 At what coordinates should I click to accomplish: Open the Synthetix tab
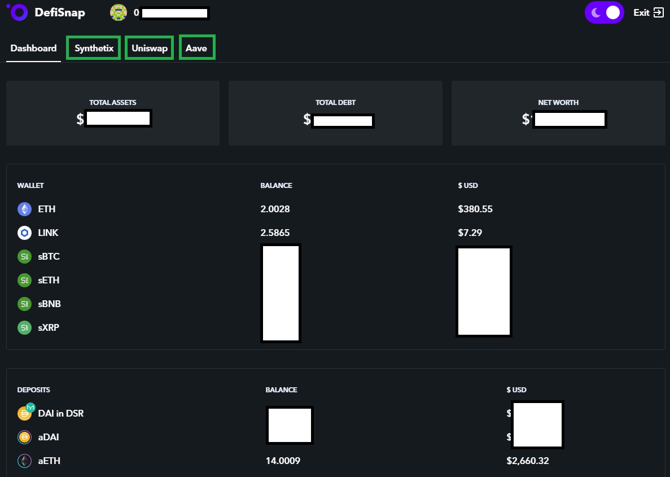click(94, 48)
